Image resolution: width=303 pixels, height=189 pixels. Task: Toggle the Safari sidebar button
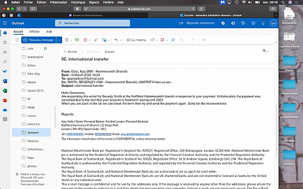tap(33, 9)
